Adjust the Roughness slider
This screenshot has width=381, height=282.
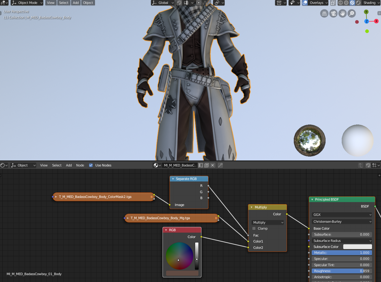point(342,271)
